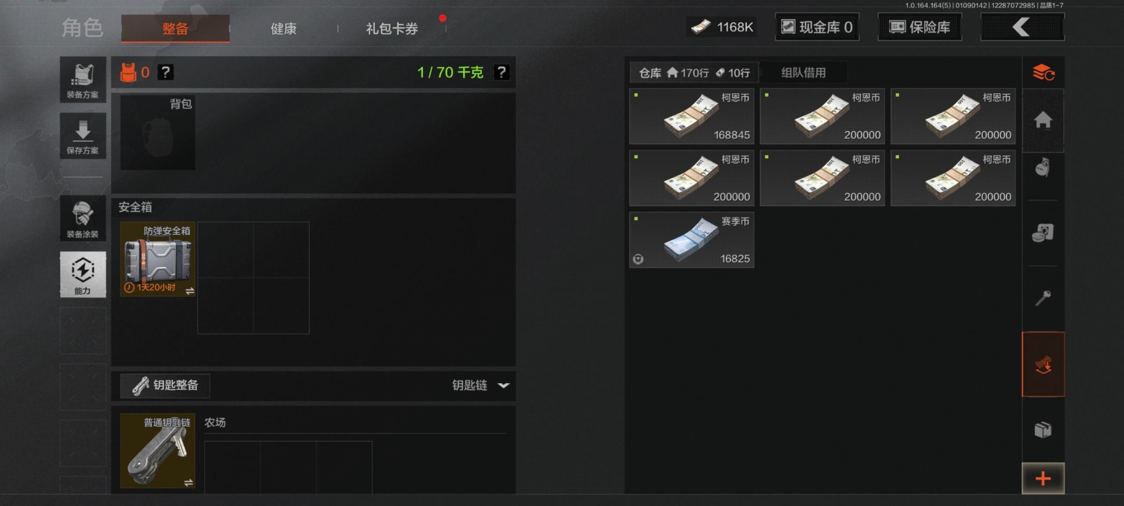This screenshot has width=1124, height=506.
Task: Open the 礼包卡券 tab
Action: click(392, 28)
